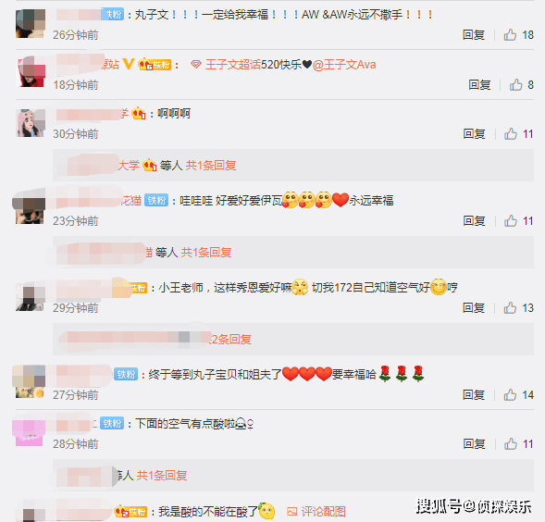545x522 pixels.
Task: Like the 丸子宝贝和姐夫 comment with 14 likes
Action: click(510, 394)
